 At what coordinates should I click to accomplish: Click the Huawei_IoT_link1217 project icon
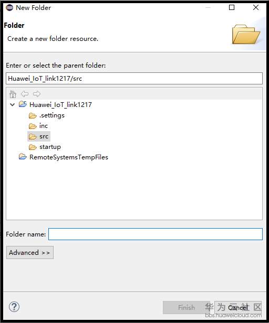pyautogui.click(x=23, y=104)
